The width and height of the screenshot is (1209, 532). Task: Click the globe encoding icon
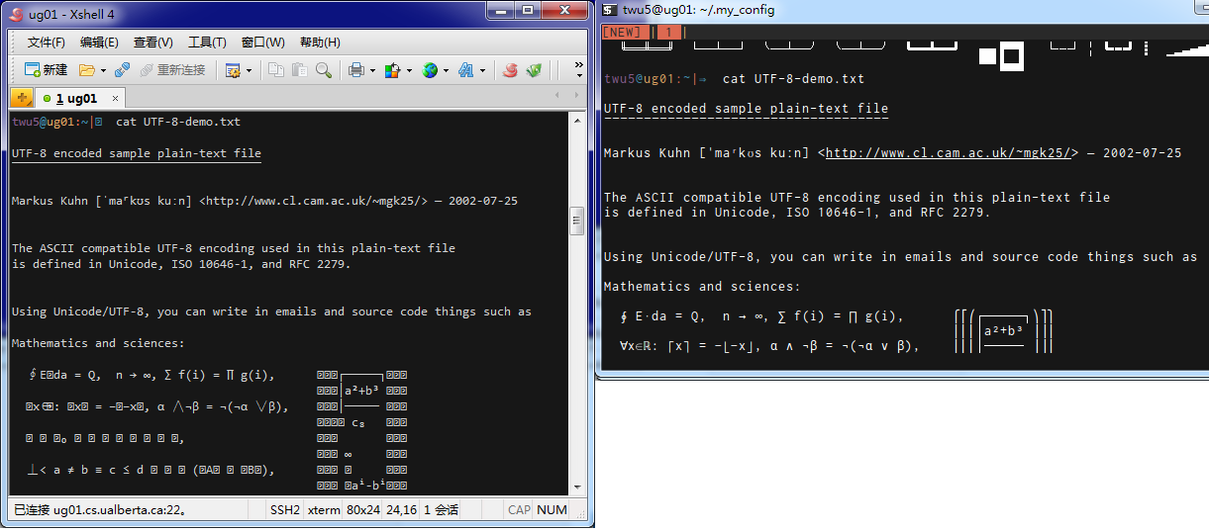[x=430, y=70]
